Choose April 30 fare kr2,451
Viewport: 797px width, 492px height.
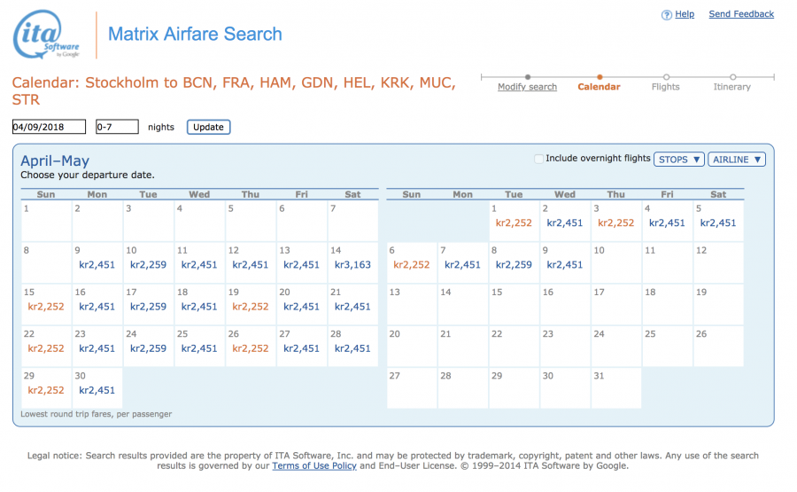click(x=97, y=390)
